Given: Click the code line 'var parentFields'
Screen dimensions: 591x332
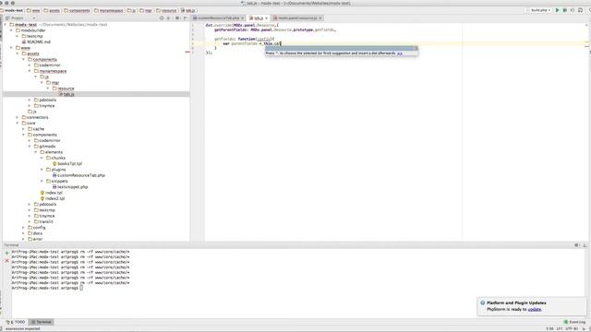Looking at the screenshot, I should 252,43.
